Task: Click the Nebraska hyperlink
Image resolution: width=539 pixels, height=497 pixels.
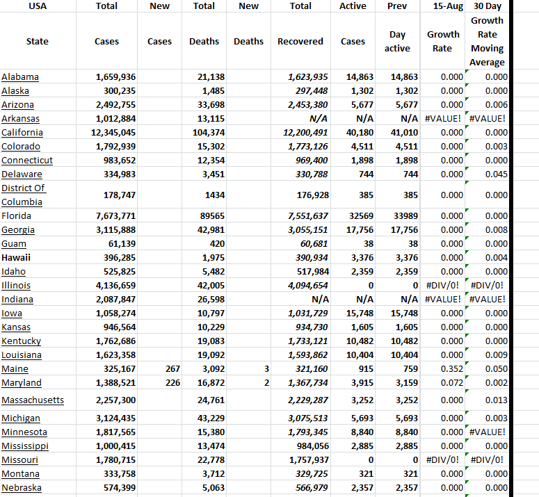Action: pos(22,488)
